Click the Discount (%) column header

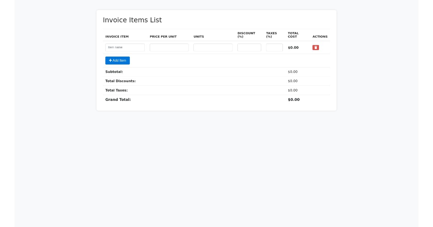click(x=246, y=35)
